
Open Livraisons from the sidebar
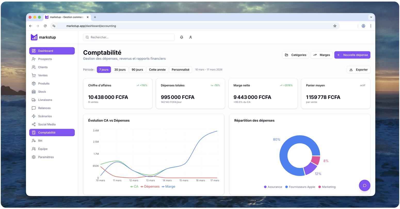click(45, 100)
